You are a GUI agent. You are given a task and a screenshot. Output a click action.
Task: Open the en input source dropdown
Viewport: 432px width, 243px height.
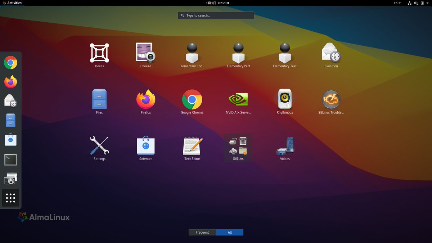[397, 3]
